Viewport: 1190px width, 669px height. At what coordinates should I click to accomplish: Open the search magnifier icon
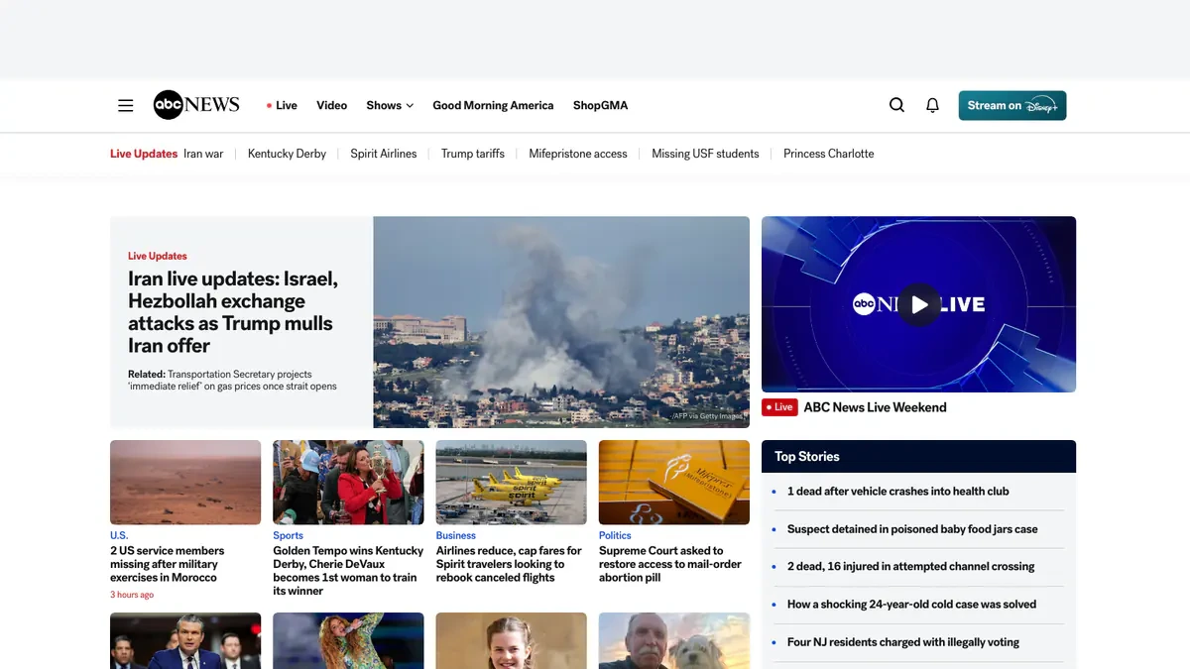896,105
